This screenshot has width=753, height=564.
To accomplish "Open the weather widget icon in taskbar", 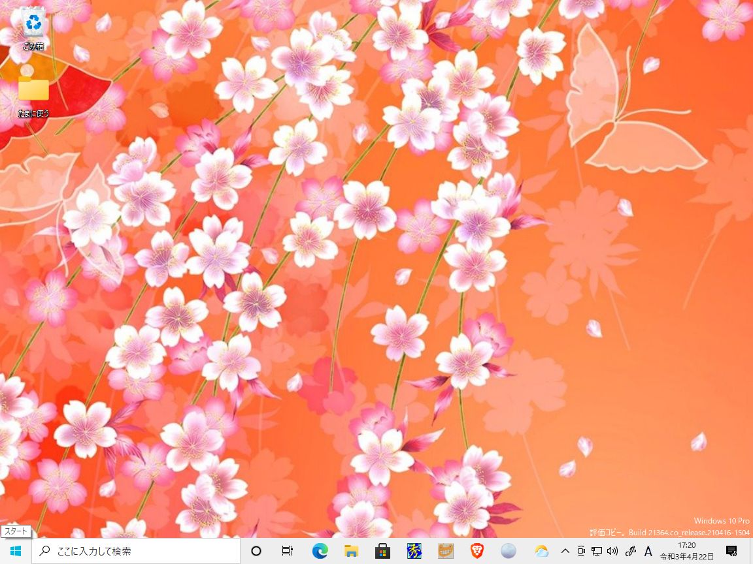I will [541, 551].
